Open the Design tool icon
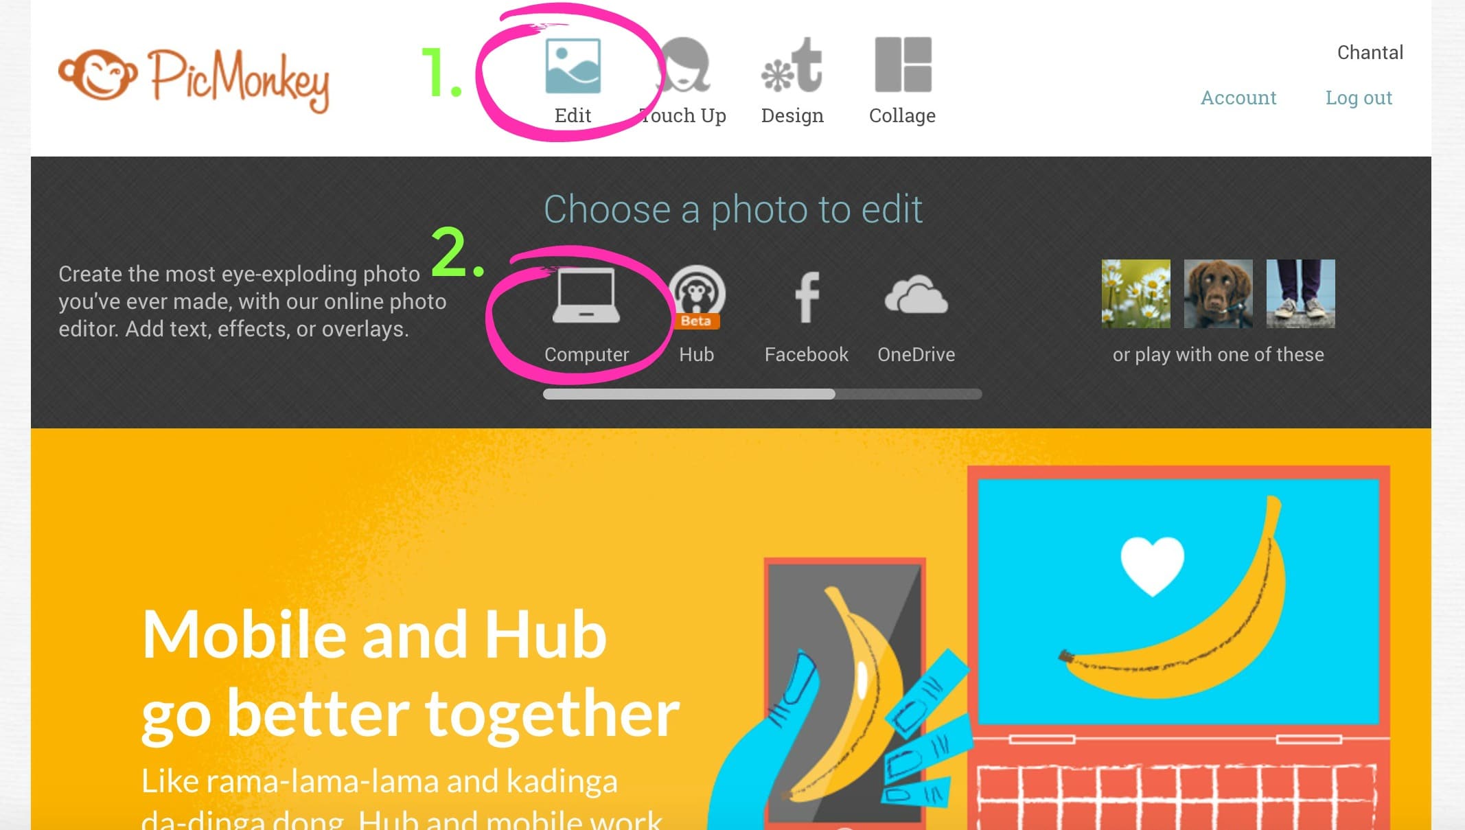The width and height of the screenshot is (1465, 830). coord(792,65)
